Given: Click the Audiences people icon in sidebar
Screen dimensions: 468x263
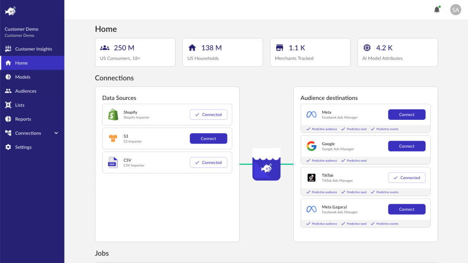Looking at the screenshot, I should [x=8, y=91].
